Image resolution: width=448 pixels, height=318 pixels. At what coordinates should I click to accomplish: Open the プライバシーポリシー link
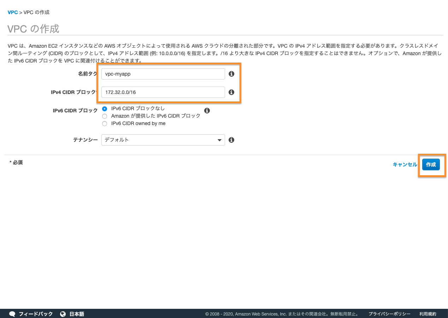389,314
